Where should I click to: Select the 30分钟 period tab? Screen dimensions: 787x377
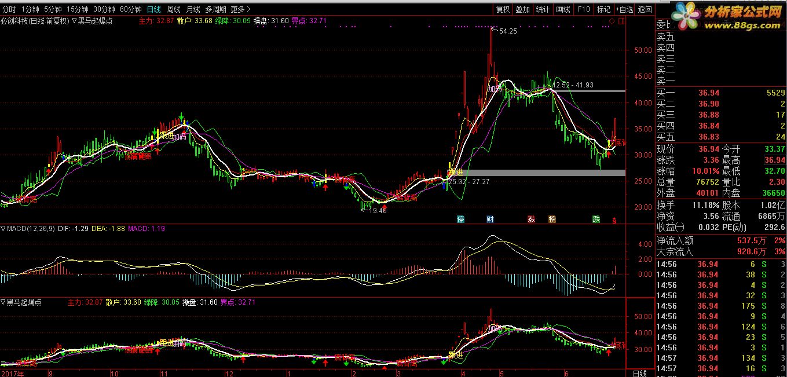104,9
